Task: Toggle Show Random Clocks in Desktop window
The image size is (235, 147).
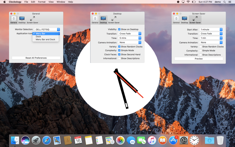Action: [119, 47]
